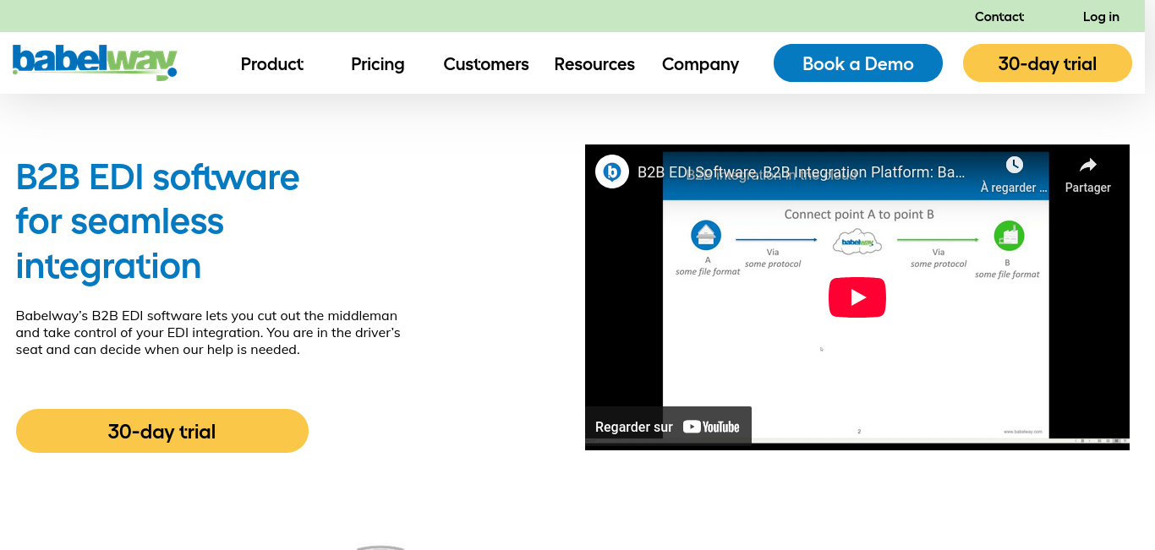Viewport: 1155px width, 550px height.
Task: Open the video title link in the player
Action: [x=801, y=172]
